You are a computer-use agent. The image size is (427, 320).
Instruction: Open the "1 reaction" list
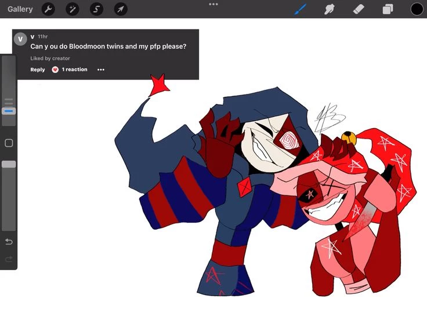pos(74,70)
